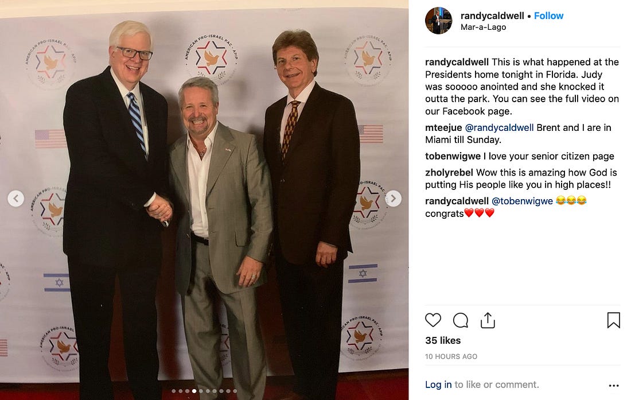Viewport: 631px width, 400px height.
Task: Like the post with the heart icon
Action: click(x=433, y=320)
